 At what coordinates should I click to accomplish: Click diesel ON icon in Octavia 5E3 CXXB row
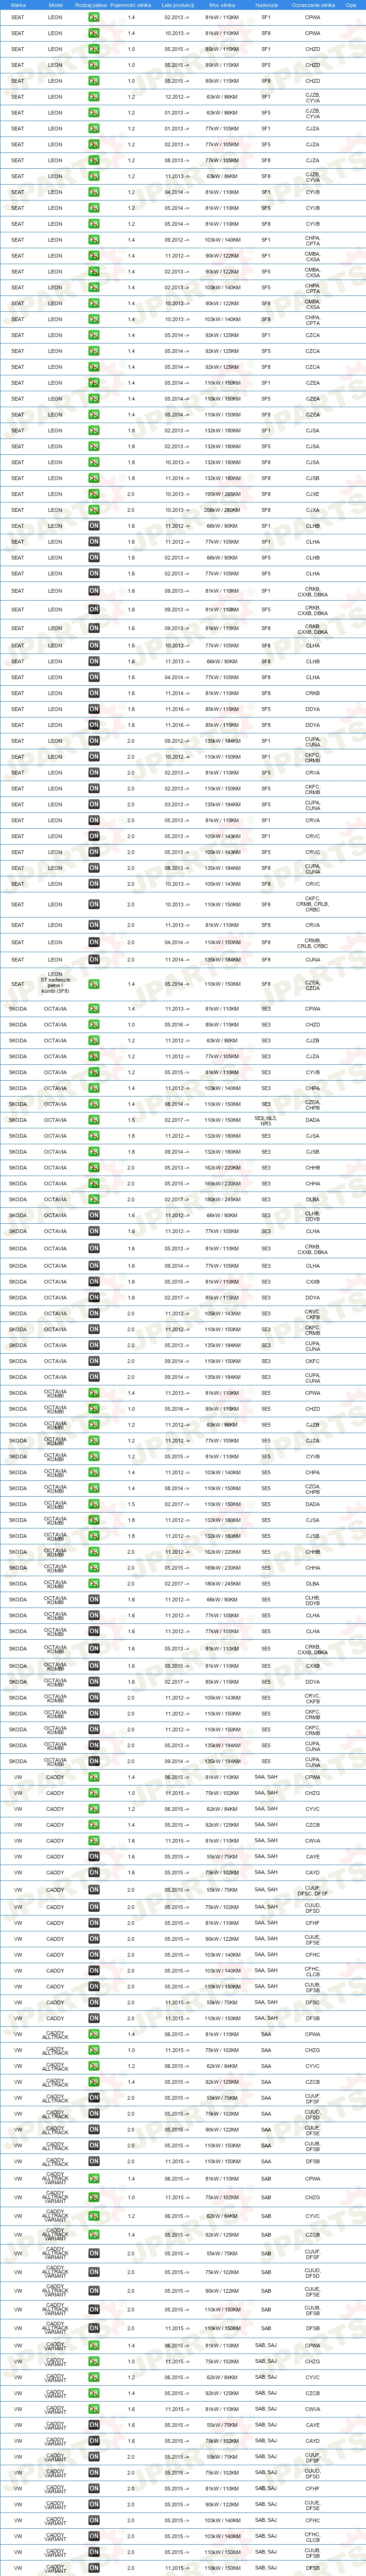point(93,1282)
